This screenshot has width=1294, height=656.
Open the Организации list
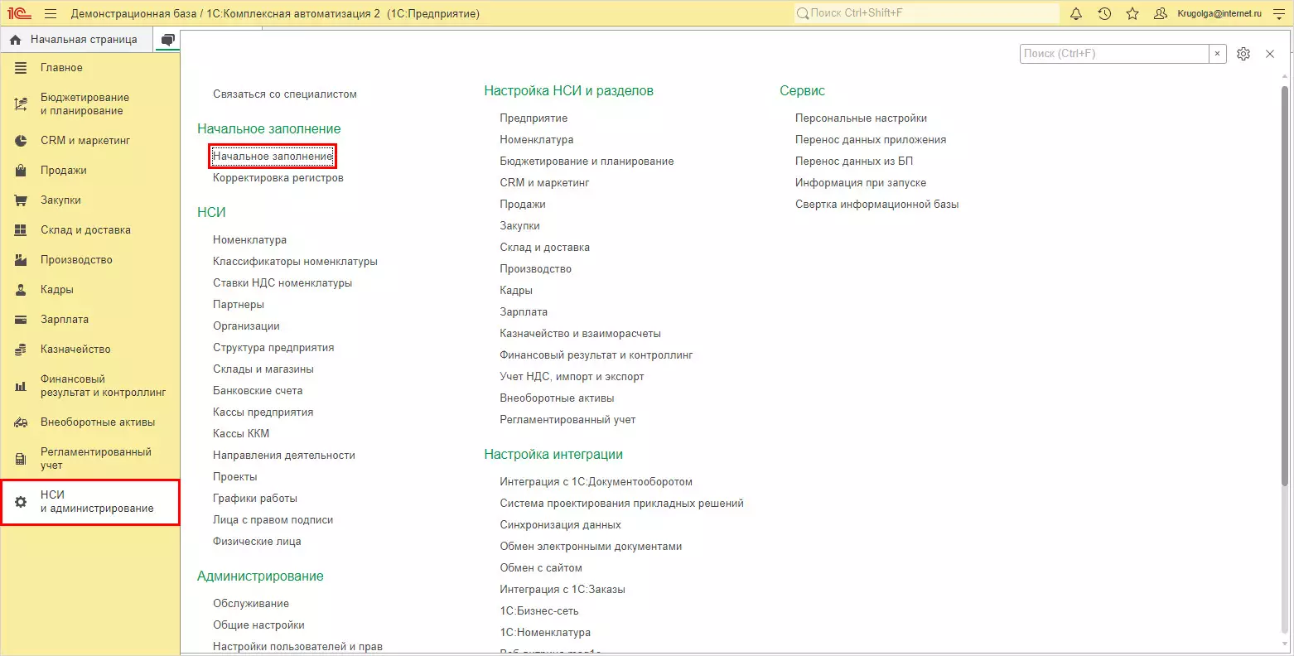coord(246,326)
